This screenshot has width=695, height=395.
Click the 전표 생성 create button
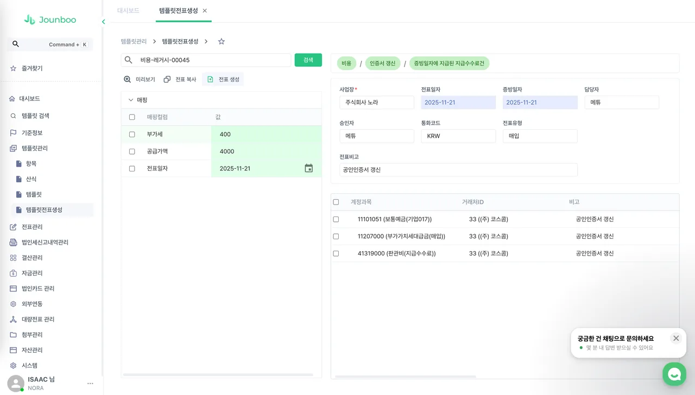(x=223, y=79)
